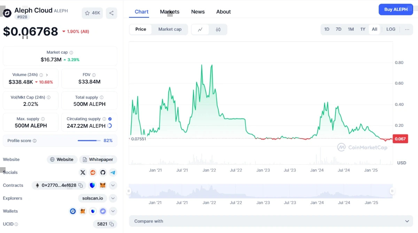Open the solscan.io explorer link
Viewport: 418px width, 233px height.
pyautogui.click(x=93, y=198)
